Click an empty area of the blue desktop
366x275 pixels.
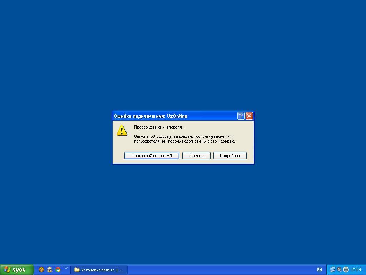pyautogui.click(x=179, y=54)
